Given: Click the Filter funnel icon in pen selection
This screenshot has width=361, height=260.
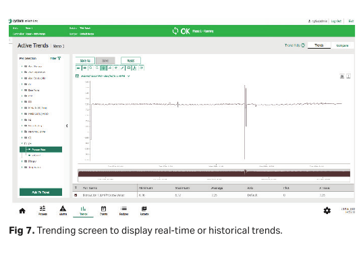Looking at the screenshot, I should coord(59,59).
